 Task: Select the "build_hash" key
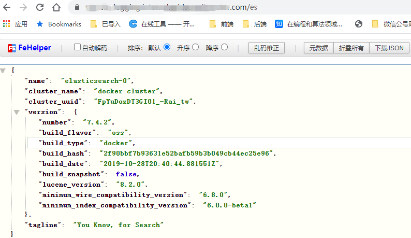click(63, 153)
